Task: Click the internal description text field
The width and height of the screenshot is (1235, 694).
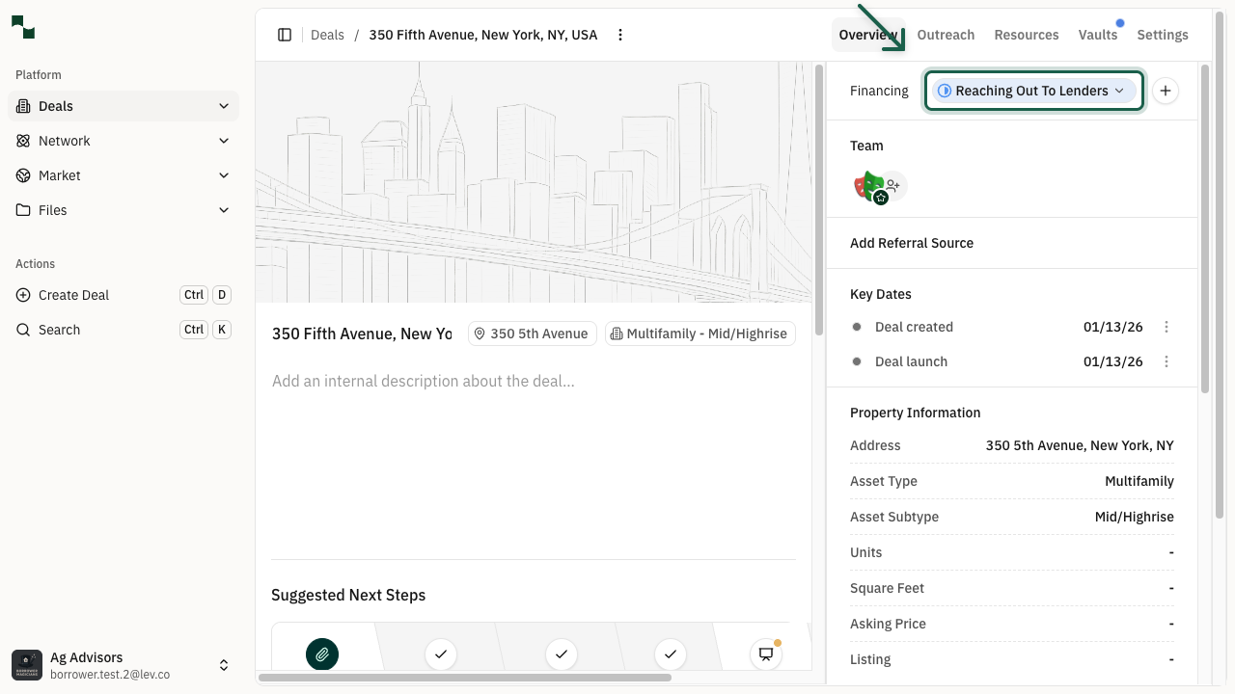Action: tap(423, 381)
